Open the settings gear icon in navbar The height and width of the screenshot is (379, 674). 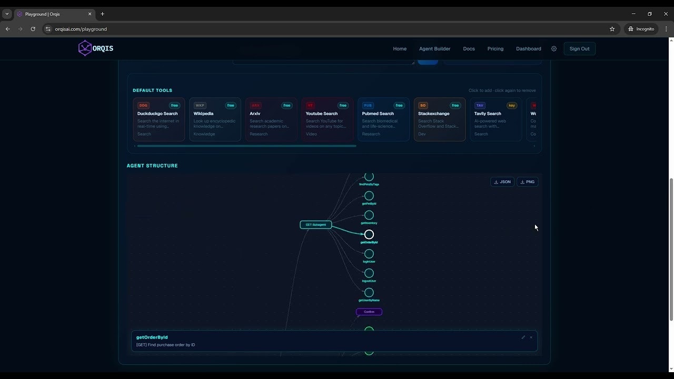pos(554,48)
